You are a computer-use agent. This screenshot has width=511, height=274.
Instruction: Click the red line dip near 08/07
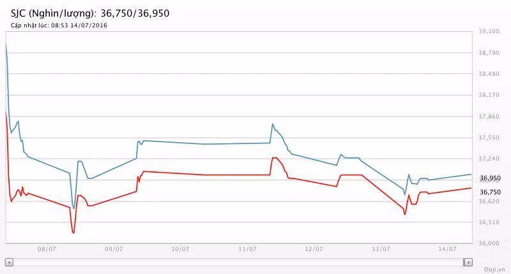coord(73,233)
